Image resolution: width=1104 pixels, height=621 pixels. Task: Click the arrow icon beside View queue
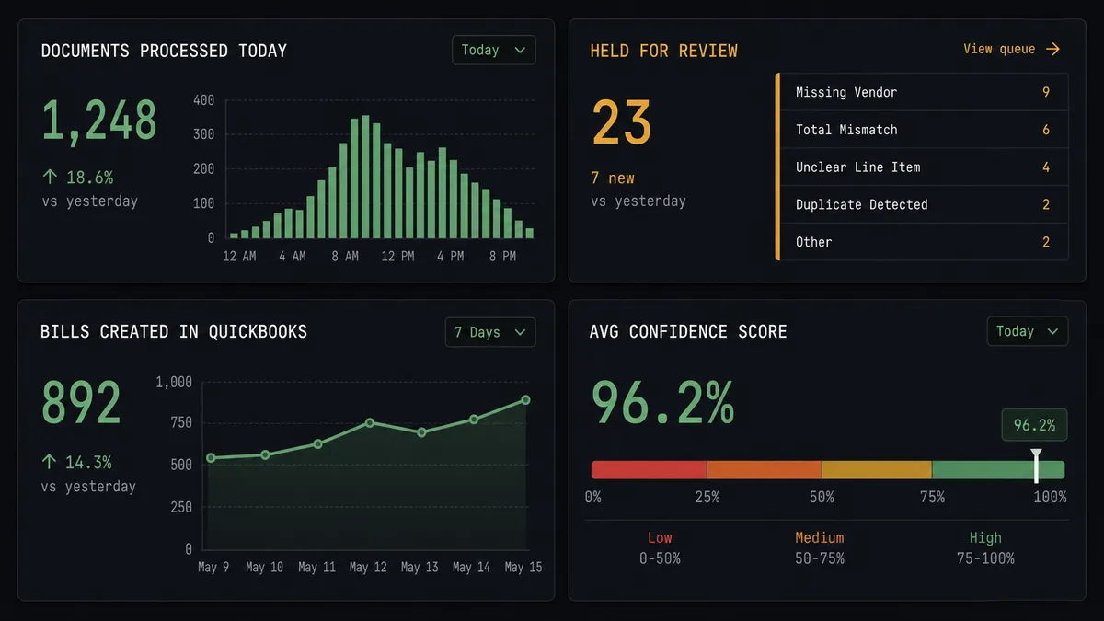pos(1053,49)
